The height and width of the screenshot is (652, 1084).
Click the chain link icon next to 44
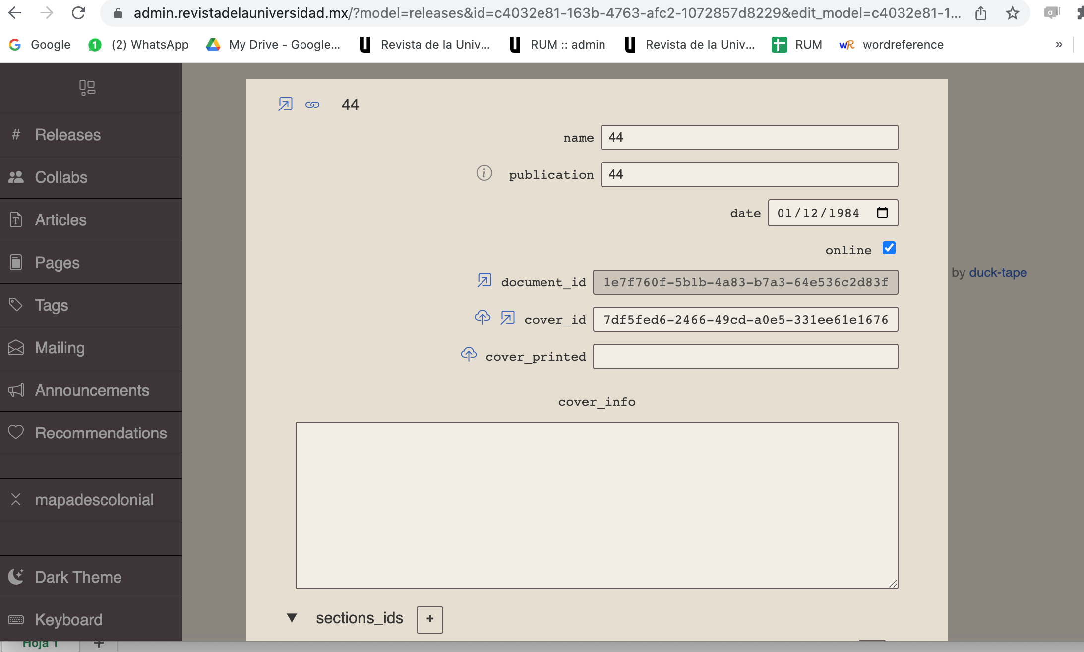(312, 105)
